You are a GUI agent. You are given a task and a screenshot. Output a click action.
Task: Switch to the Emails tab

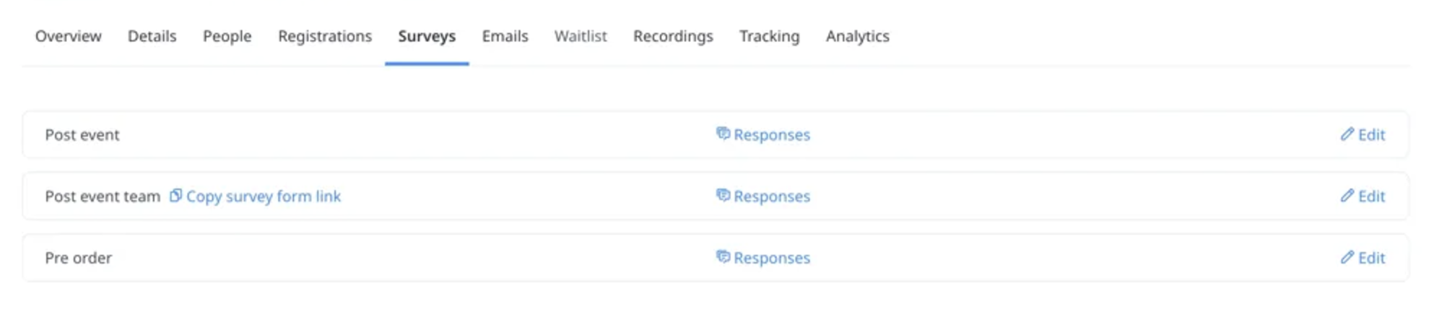click(x=505, y=36)
